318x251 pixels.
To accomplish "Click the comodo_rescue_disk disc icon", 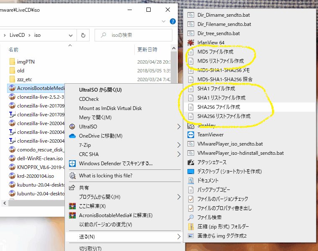I will coord(12,150).
